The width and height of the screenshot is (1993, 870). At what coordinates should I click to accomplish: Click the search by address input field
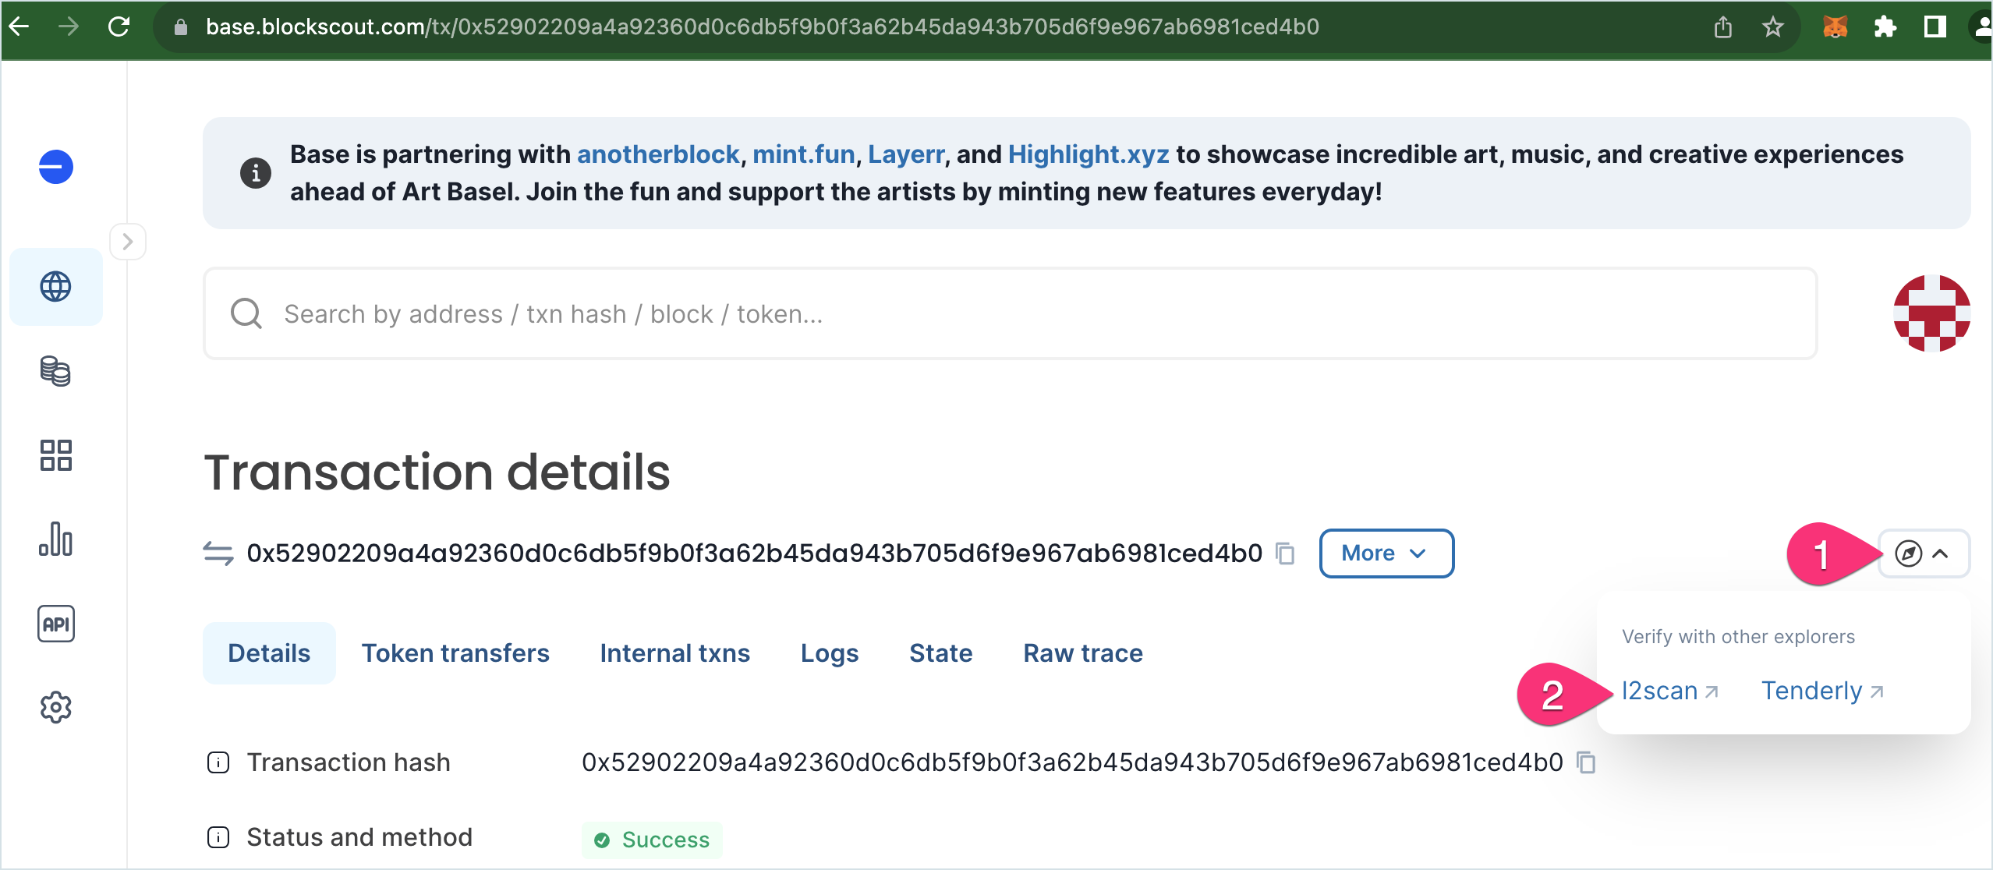tap(1011, 313)
